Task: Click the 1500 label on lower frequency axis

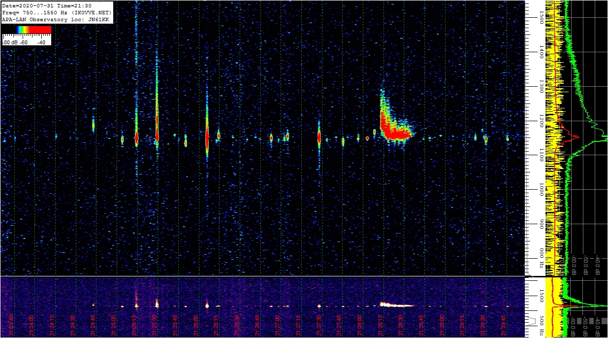Action: pos(542,295)
